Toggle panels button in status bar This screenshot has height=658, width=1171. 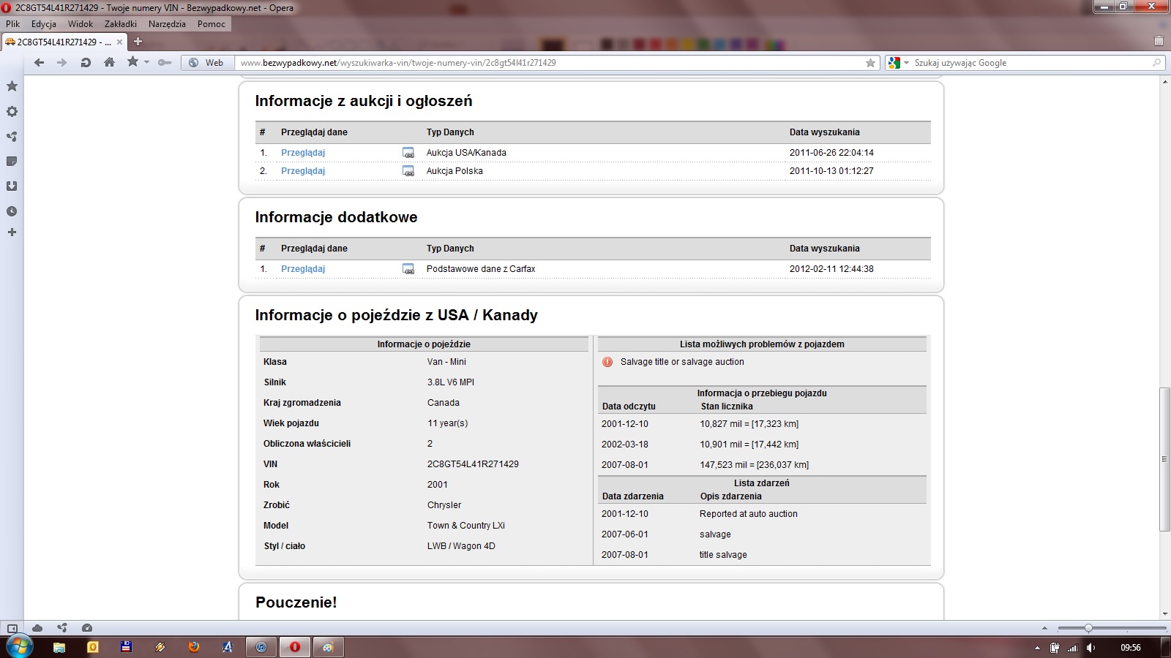(12, 628)
